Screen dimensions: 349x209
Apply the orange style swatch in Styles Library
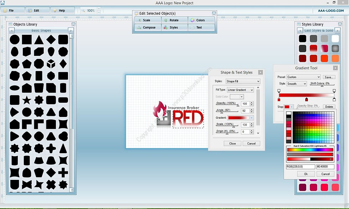pos(335,58)
